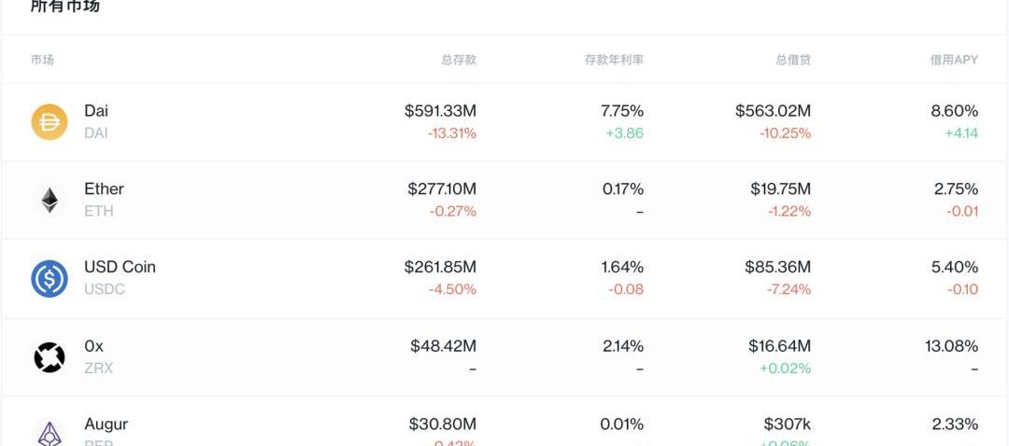Viewport: 1009px width, 446px height.
Task: Select the USD Coin market name
Action: 120,267
